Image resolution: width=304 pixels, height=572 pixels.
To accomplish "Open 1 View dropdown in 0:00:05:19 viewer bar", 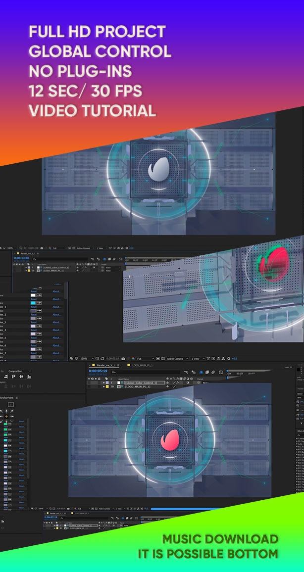I will point(197,358).
